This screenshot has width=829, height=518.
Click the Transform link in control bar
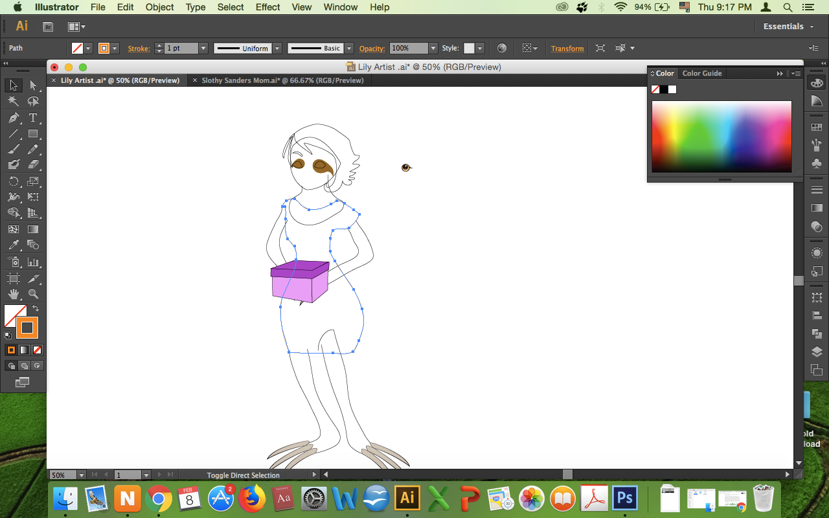(x=567, y=49)
